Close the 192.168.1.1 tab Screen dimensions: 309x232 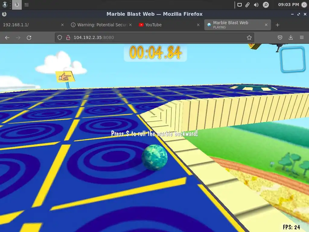[62, 25]
